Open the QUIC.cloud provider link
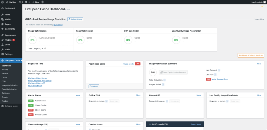This screenshot has width=267, height=130. [x=58, y=25]
